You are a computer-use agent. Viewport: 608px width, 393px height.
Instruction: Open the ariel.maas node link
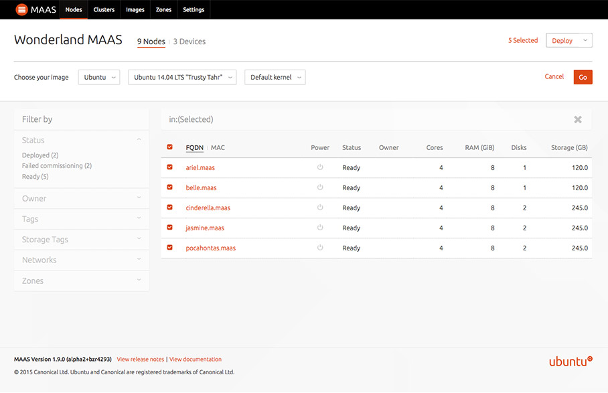coord(200,168)
